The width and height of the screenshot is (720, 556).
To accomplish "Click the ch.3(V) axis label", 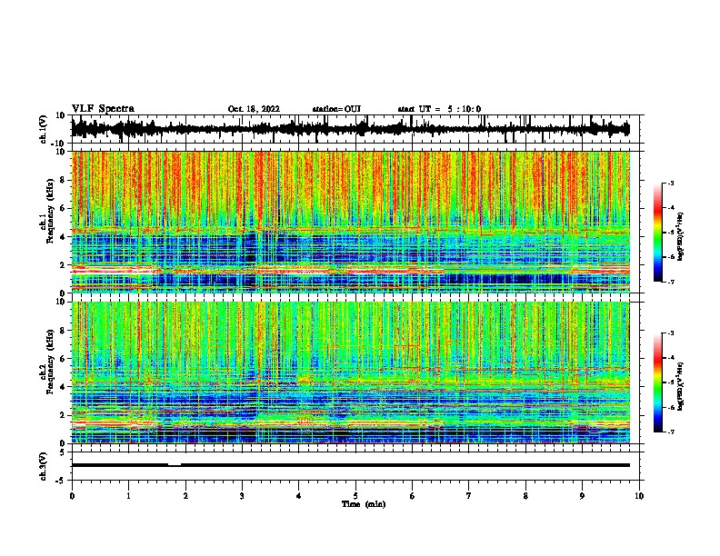I will click(x=44, y=466).
